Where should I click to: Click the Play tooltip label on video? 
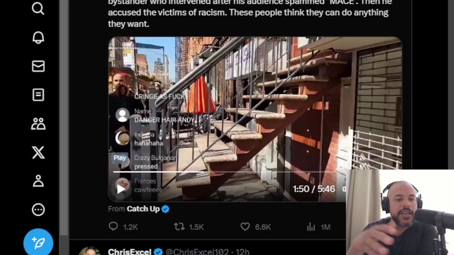120,158
